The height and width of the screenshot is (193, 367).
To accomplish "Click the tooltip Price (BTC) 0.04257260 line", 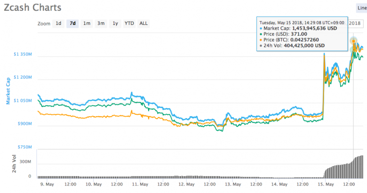I will coord(289,40).
